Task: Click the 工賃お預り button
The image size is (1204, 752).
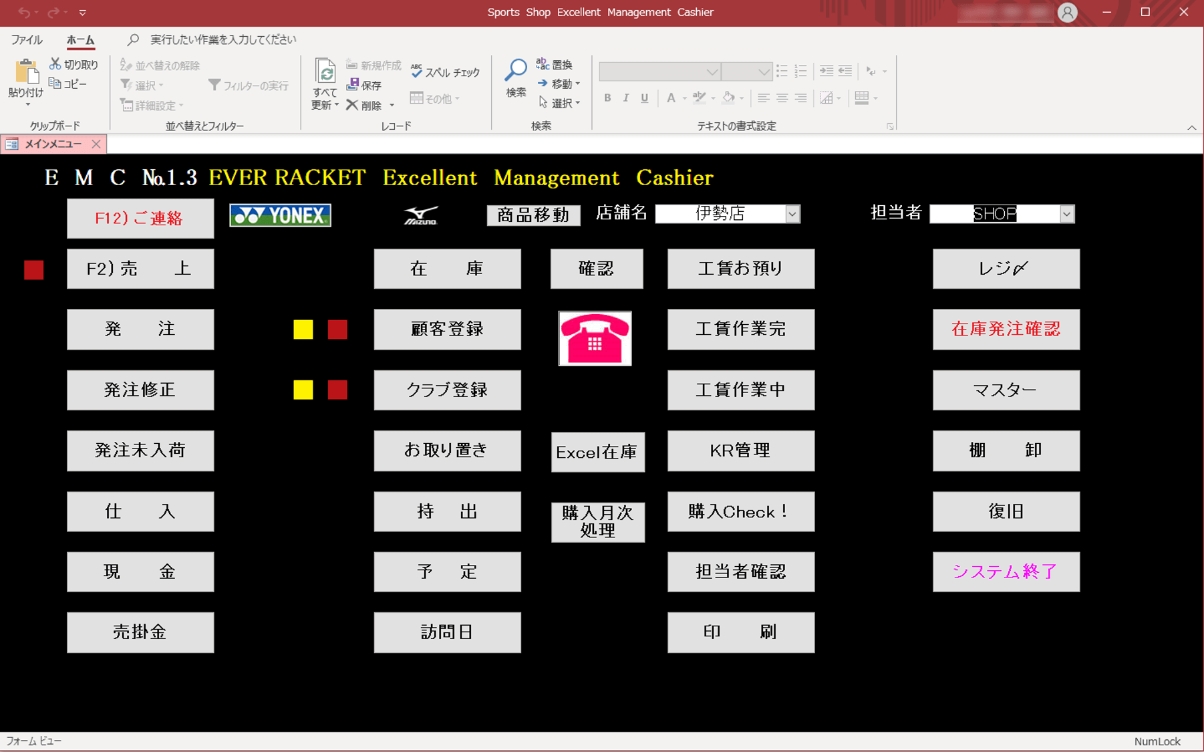Action: pos(740,269)
